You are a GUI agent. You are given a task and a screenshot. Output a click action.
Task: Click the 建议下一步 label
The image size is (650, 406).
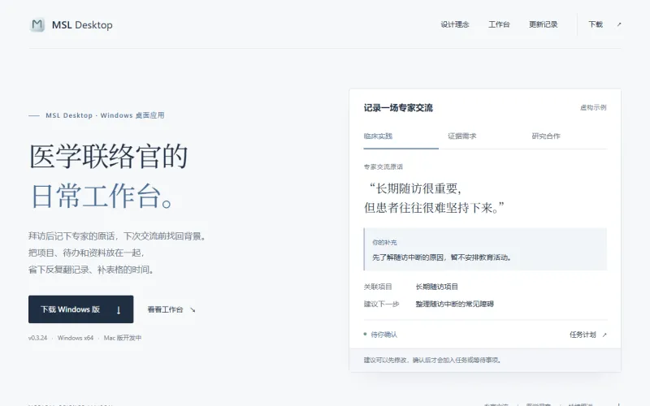[x=381, y=304]
